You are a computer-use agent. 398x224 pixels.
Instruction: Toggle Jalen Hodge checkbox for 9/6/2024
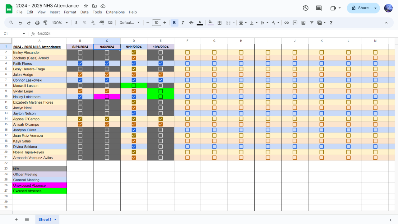[107, 75]
